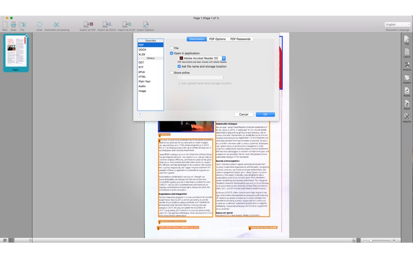413x258 pixels.
Task: Click the help question mark button
Action: coord(140,115)
